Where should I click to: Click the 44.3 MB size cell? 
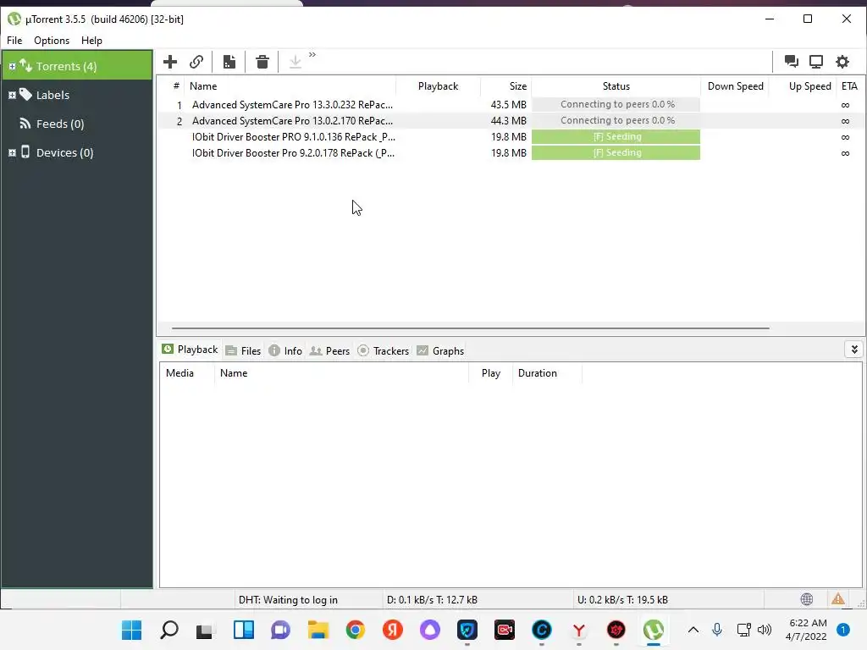[508, 120]
